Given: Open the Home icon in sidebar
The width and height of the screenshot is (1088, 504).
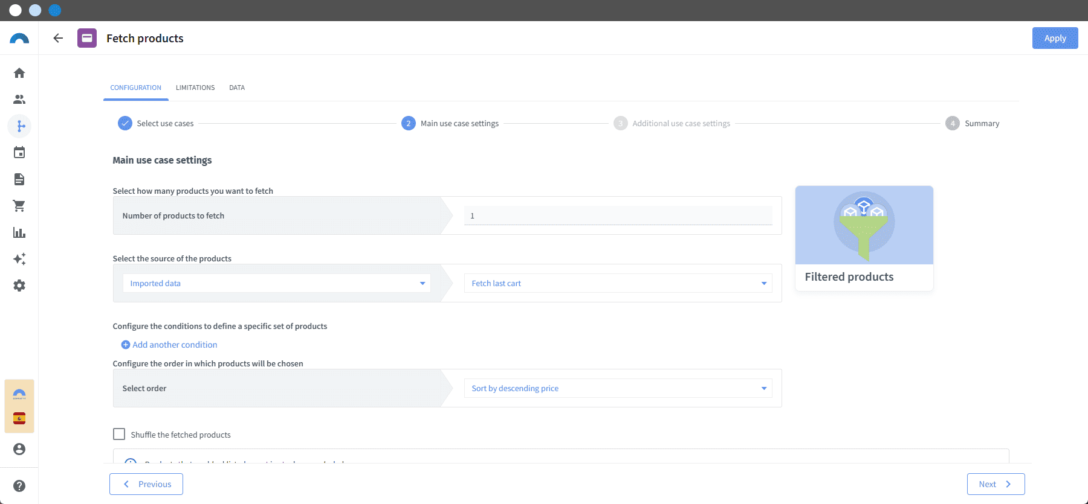Looking at the screenshot, I should pyautogui.click(x=19, y=73).
